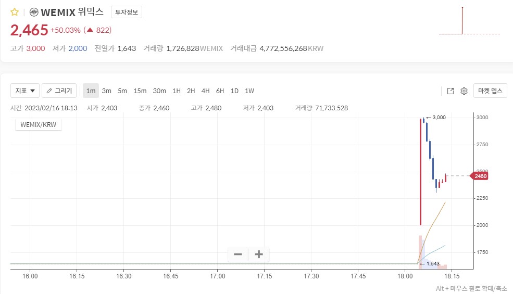Screen dimensions: 513x294
Task: Click the 시가 2,403 chart value
Action: coord(102,108)
